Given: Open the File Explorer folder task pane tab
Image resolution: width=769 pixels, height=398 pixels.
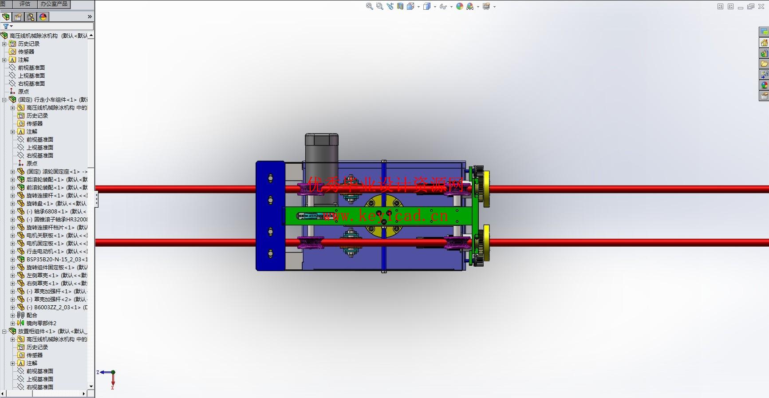Looking at the screenshot, I should [764, 64].
